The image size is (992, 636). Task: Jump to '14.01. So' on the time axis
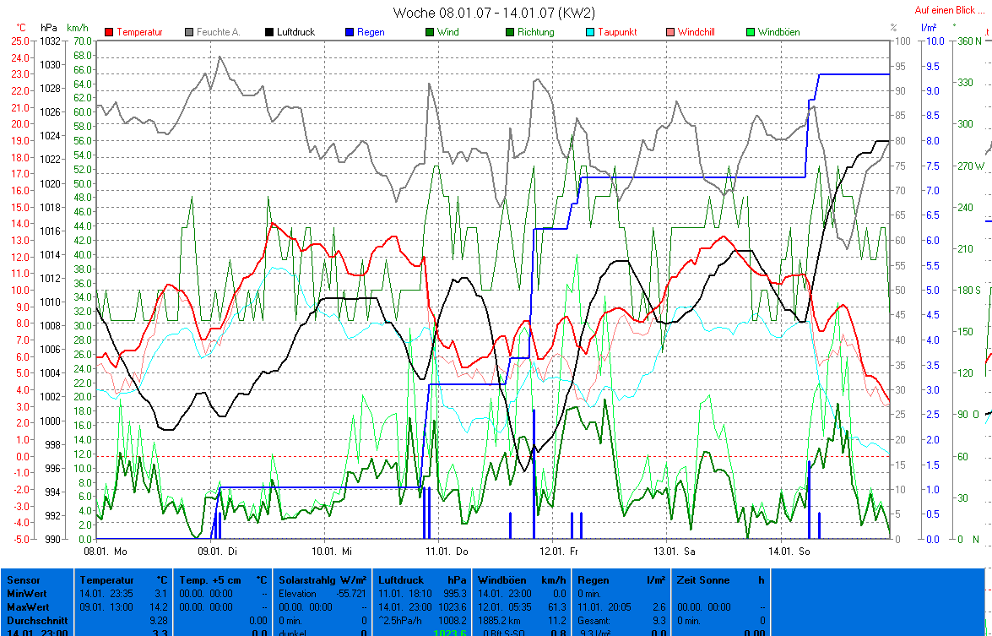pos(789,552)
